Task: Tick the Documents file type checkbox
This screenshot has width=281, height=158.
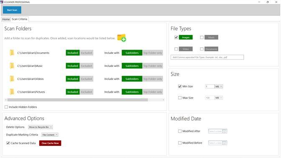Action: tap(202, 49)
